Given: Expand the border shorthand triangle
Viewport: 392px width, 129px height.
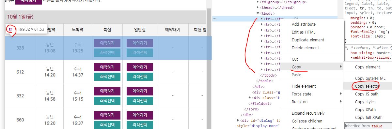Looking at the screenshot, I should tap(368, 27).
